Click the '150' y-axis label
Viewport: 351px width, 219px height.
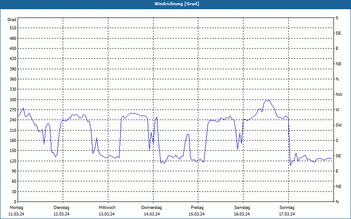13,151
